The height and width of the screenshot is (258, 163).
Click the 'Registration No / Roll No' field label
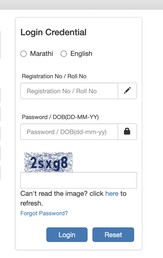click(54, 76)
